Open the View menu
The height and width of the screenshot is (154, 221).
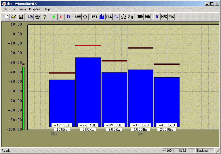[22, 9]
